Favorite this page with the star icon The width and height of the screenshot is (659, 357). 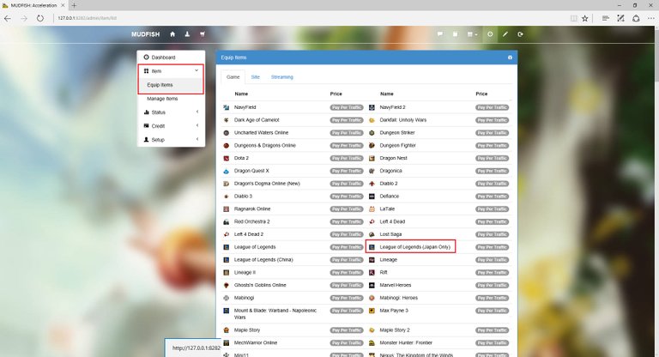(x=584, y=17)
